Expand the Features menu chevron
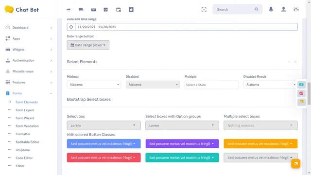Viewport: 311px width, 175px height. pyautogui.click(x=51, y=82)
